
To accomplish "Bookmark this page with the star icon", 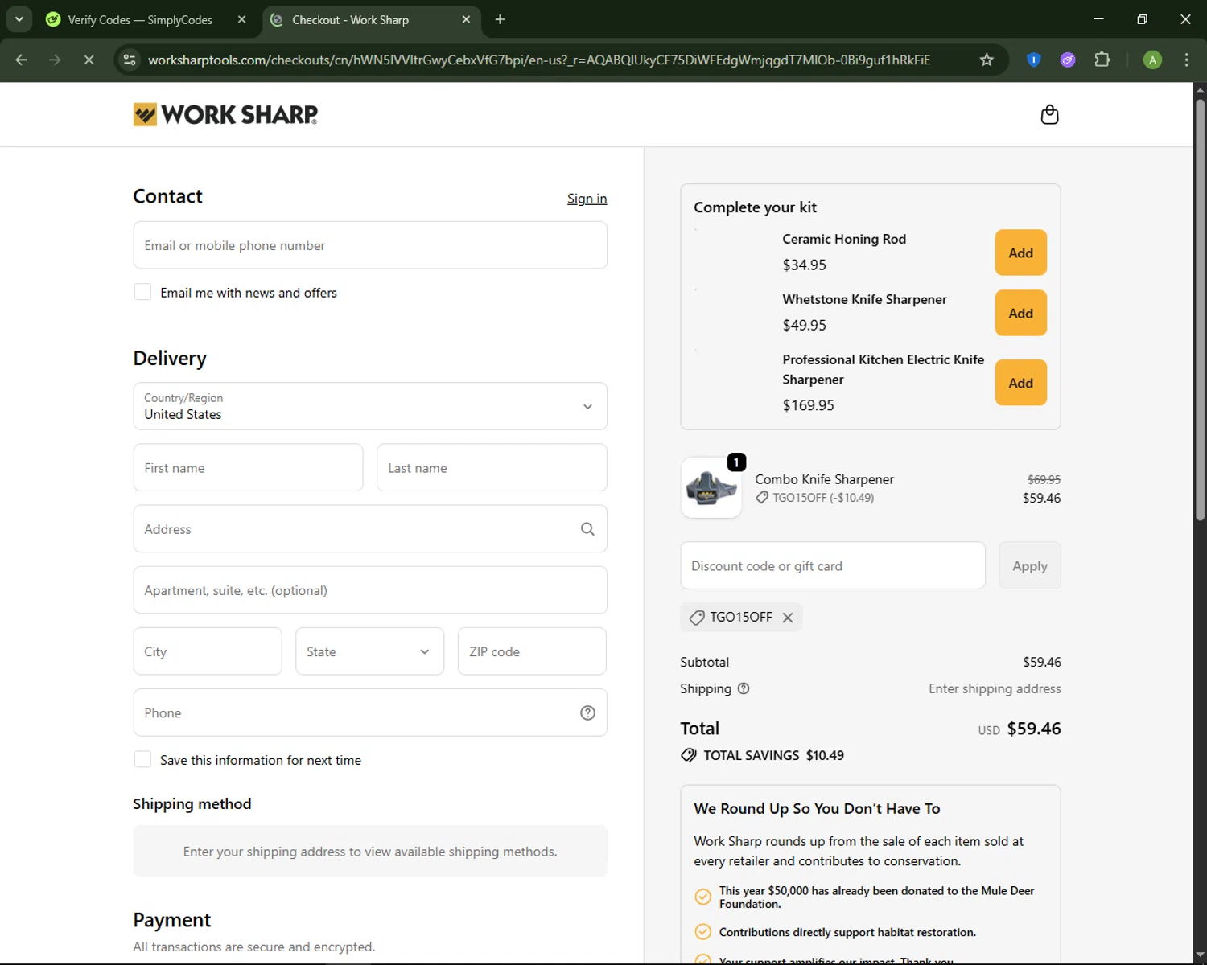I will click(x=987, y=60).
